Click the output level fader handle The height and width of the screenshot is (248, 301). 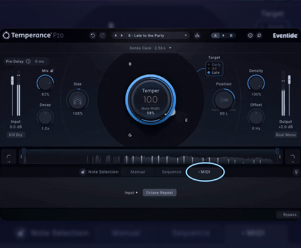[289, 80]
